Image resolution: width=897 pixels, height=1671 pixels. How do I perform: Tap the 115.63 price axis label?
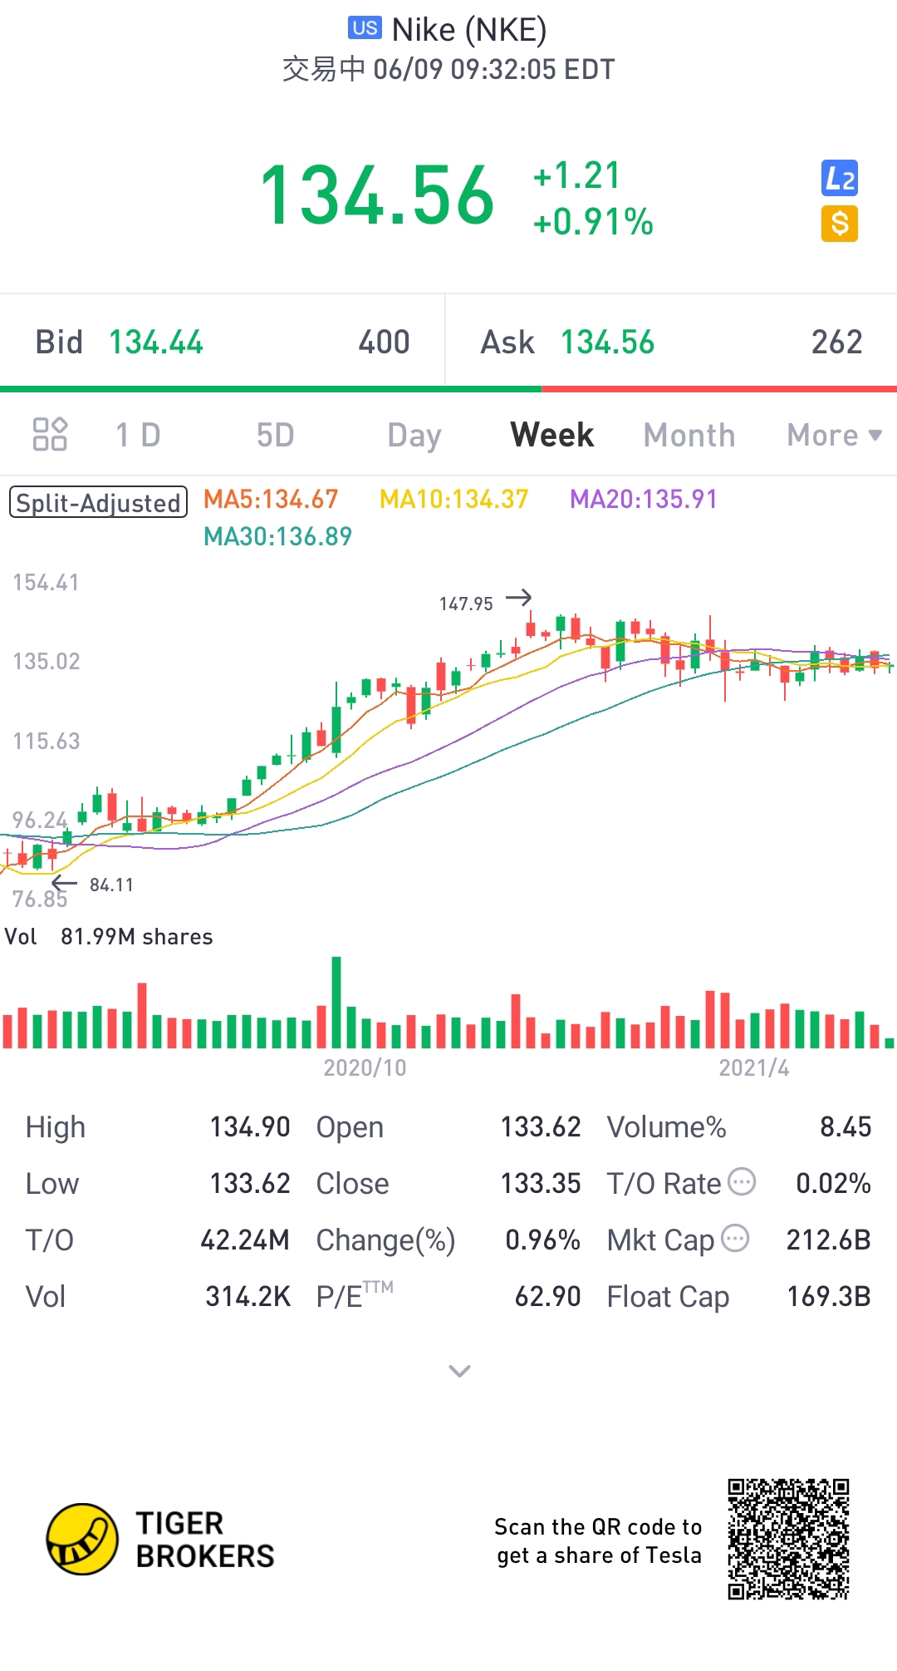(x=46, y=741)
